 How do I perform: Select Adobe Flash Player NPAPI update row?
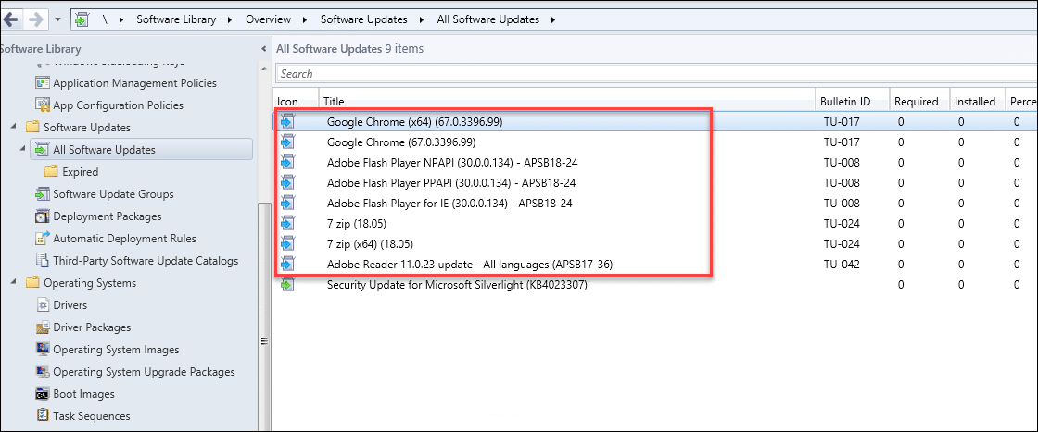coord(655,163)
